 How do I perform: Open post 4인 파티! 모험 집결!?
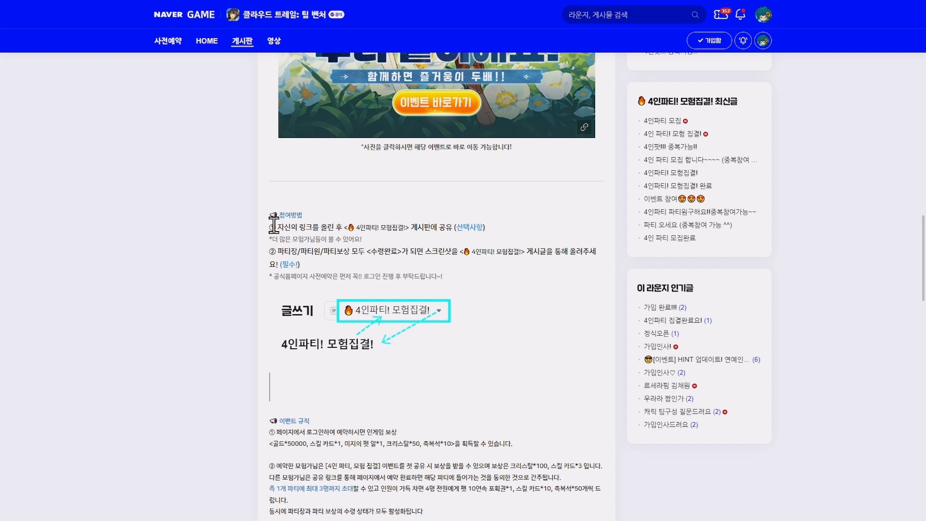[x=672, y=134]
